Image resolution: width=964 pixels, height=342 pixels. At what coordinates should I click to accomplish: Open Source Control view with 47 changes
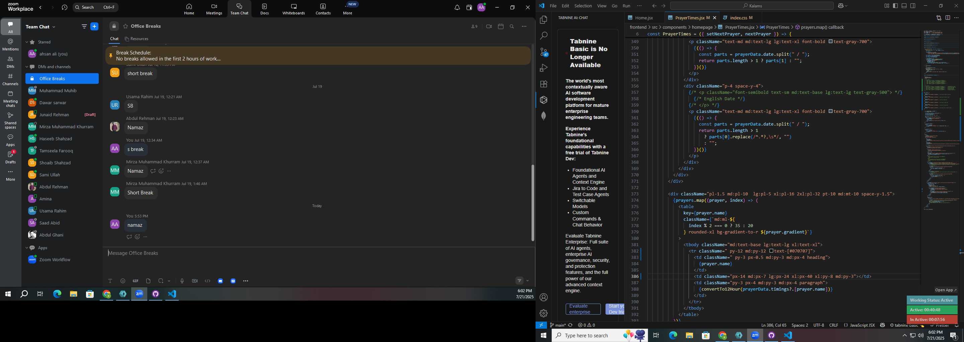click(x=543, y=52)
